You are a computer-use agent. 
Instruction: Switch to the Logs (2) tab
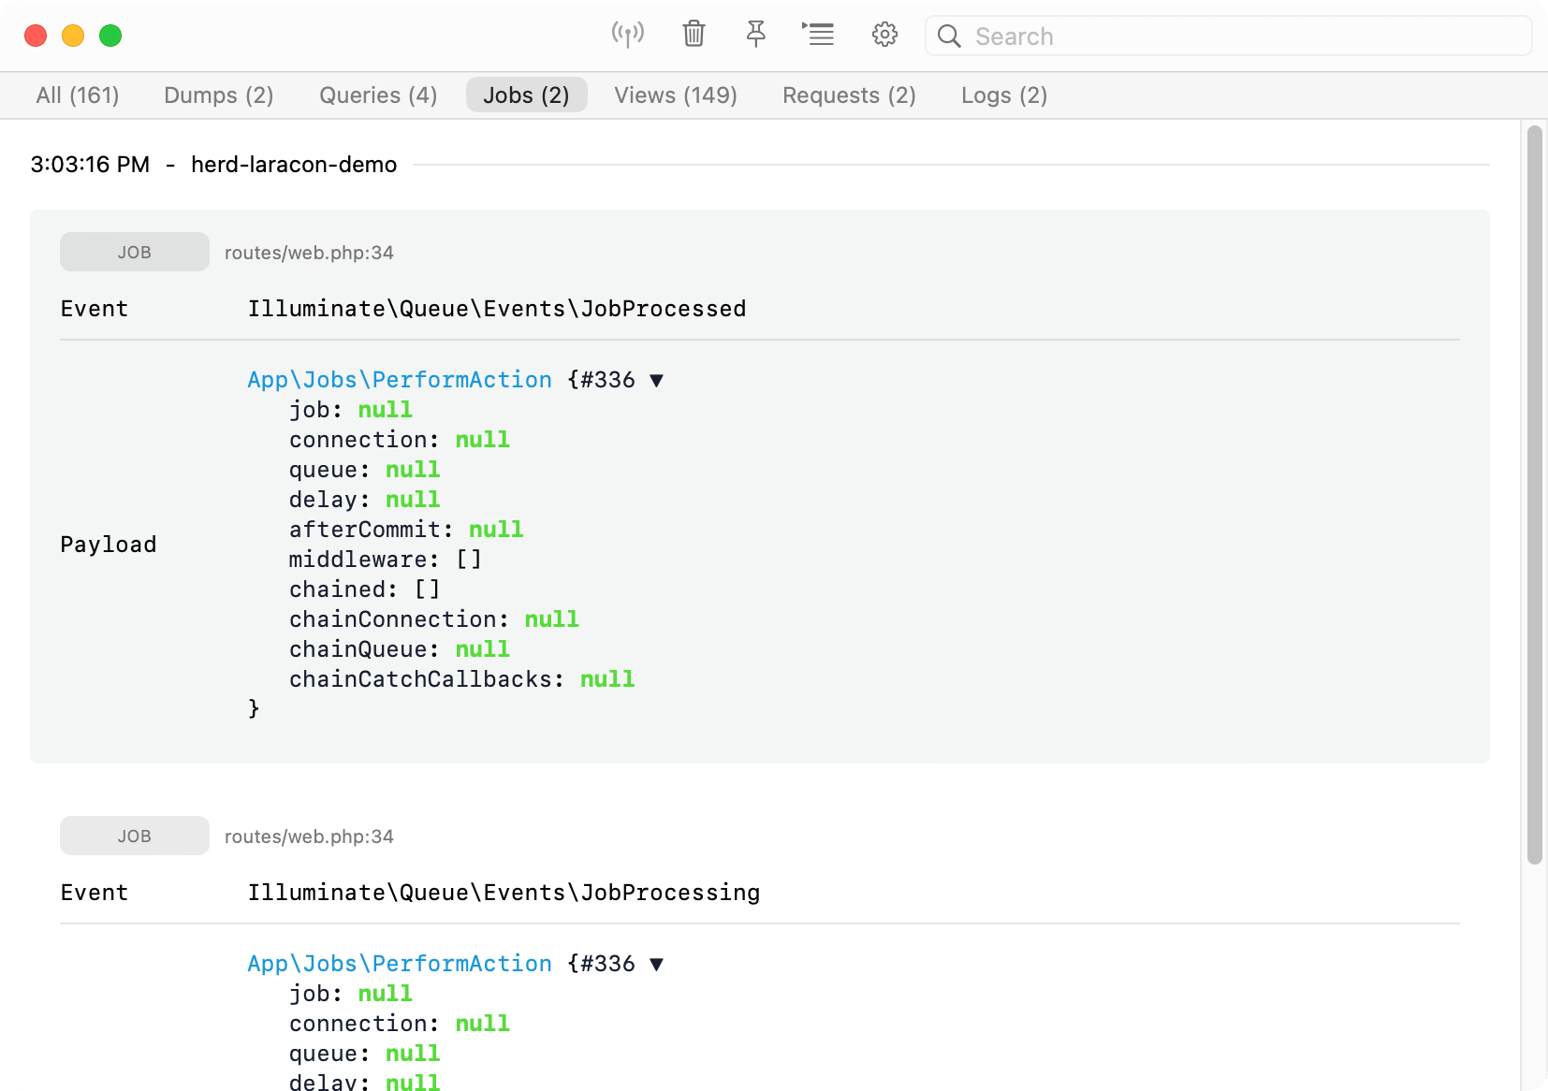point(1004,95)
